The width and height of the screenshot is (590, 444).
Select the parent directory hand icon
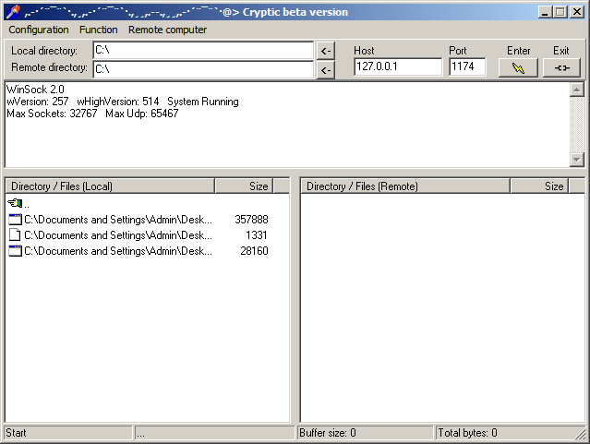pos(16,203)
